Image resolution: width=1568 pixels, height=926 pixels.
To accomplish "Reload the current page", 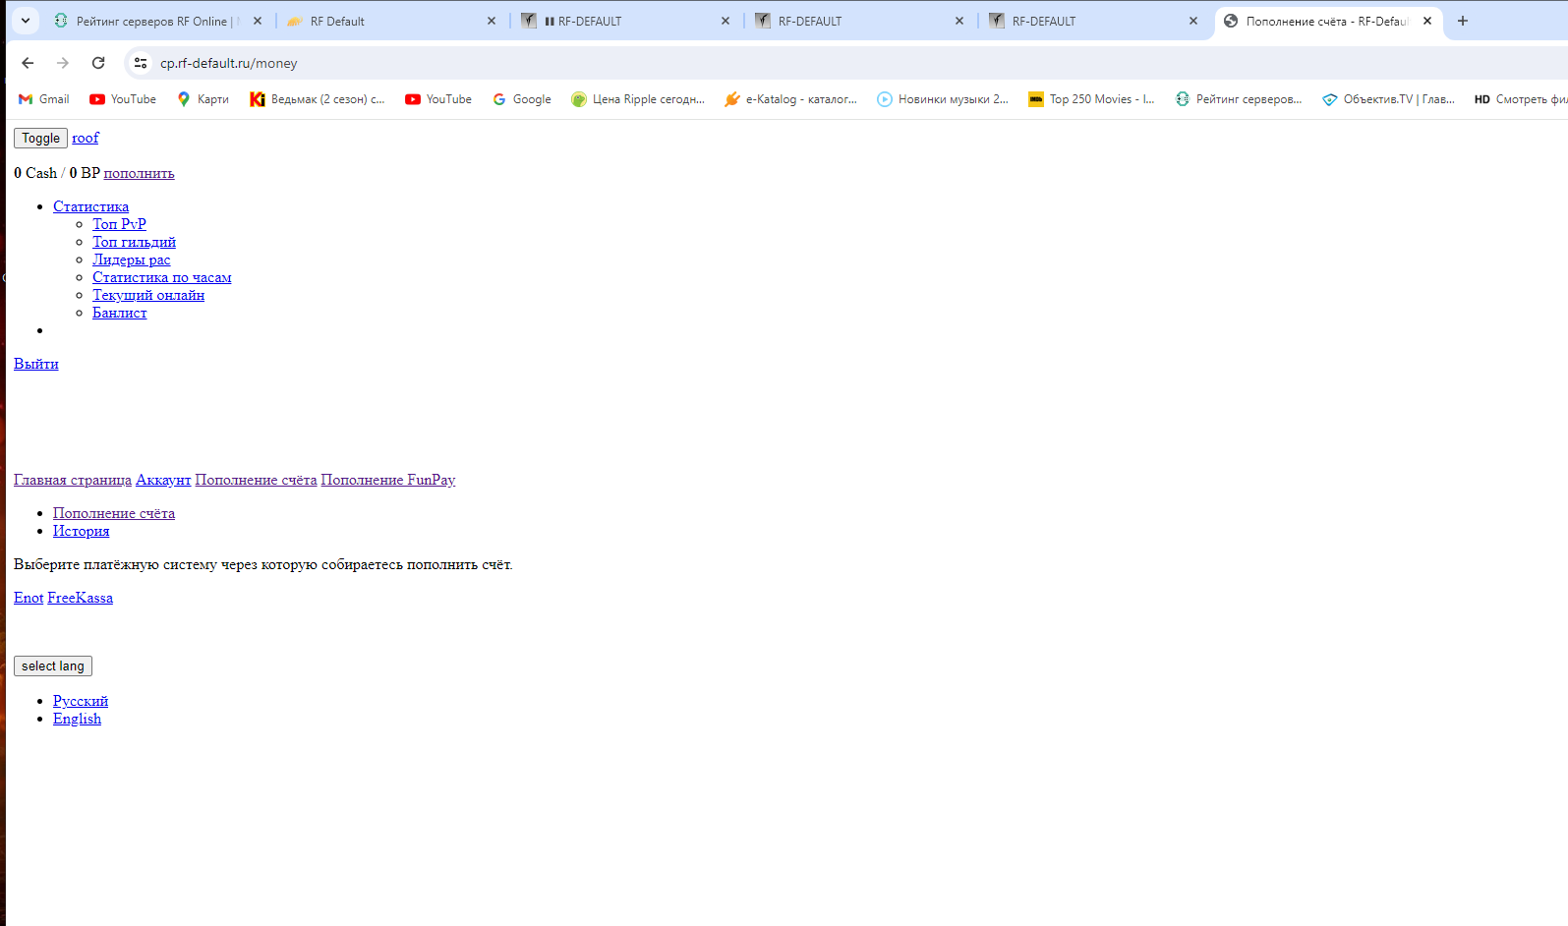I will pos(98,63).
